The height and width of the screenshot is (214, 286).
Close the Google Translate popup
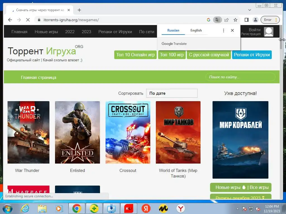click(x=232, y=30)
